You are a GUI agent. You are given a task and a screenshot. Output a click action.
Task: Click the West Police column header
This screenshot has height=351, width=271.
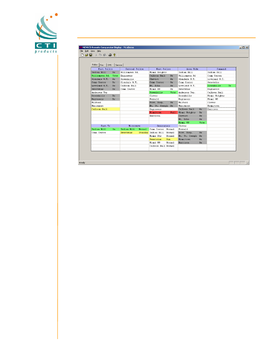click(x=163, y=69)
